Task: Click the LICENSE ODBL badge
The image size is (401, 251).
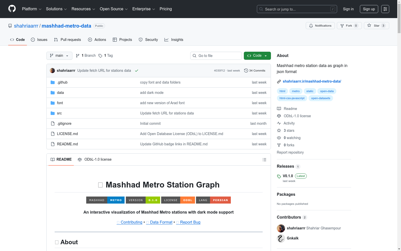Action: click(178, 200)
